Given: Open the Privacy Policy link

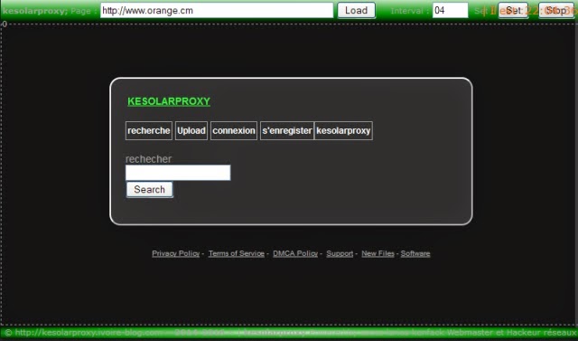Looking at the screenshot, I should click(176, 253).
